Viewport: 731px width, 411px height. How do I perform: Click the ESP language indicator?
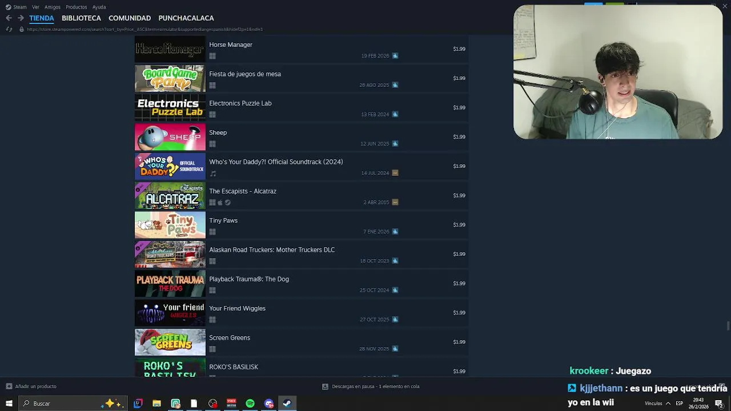pos(680,404)
